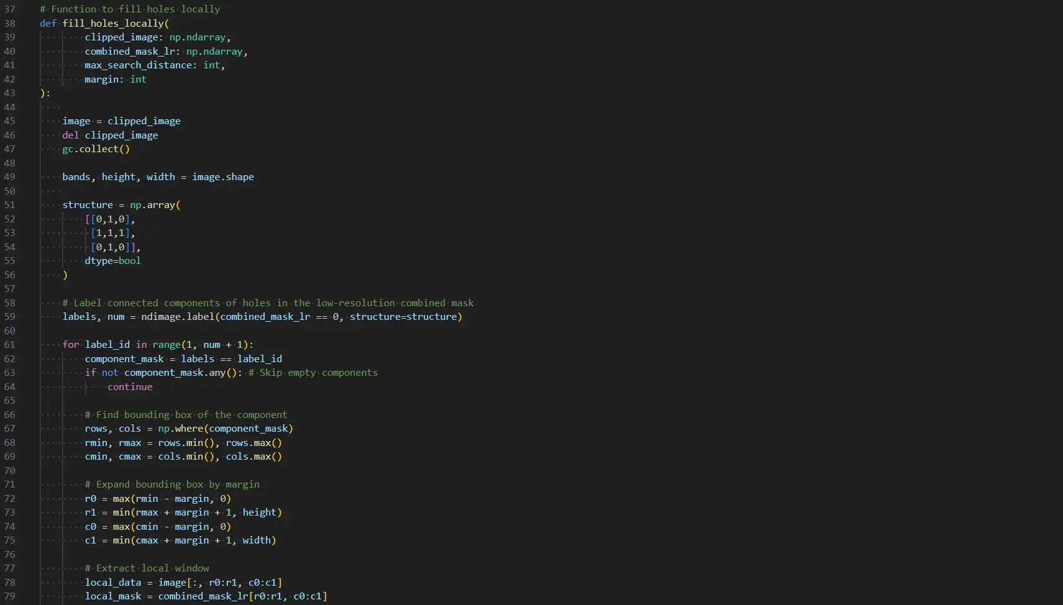Click the fill_holes_locally function name
1063x605 pixels.
[x=113, y=24]
